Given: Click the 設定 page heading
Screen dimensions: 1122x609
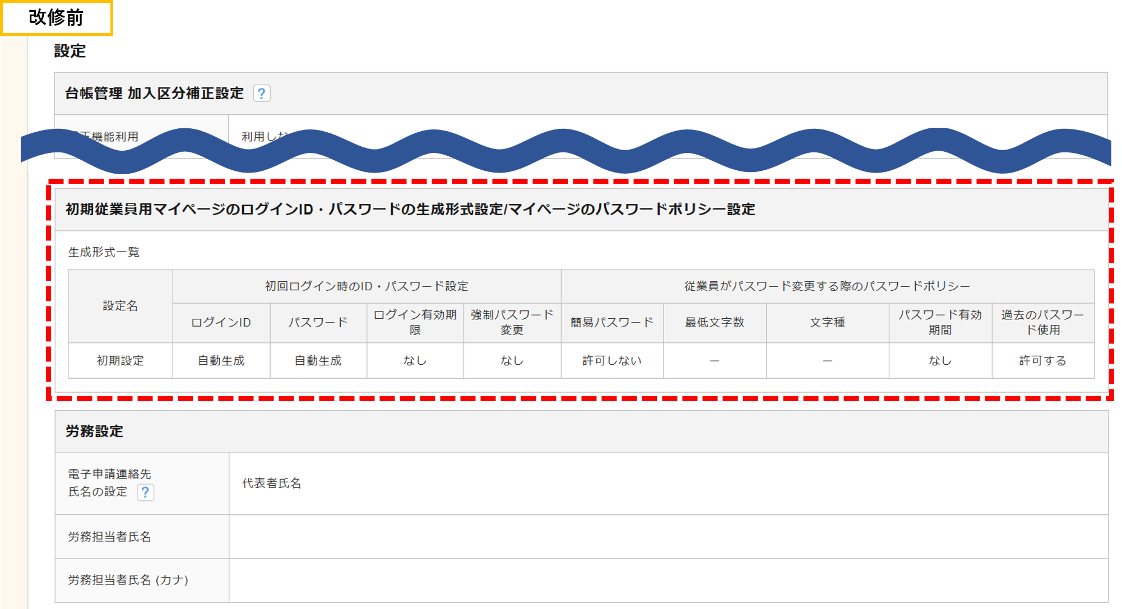Looking at the screenshot, I should (x=69, y=51).
